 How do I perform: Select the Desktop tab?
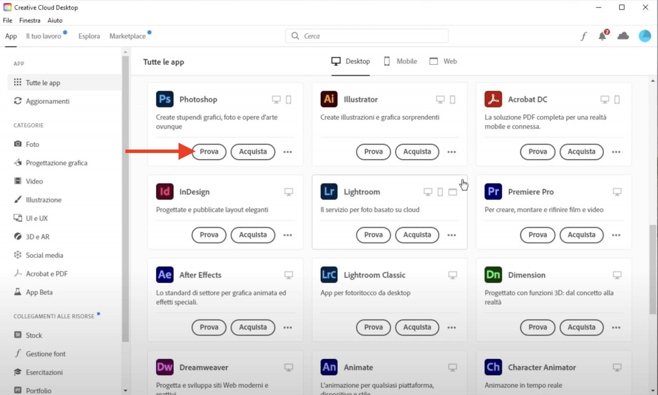pos(351,61)
